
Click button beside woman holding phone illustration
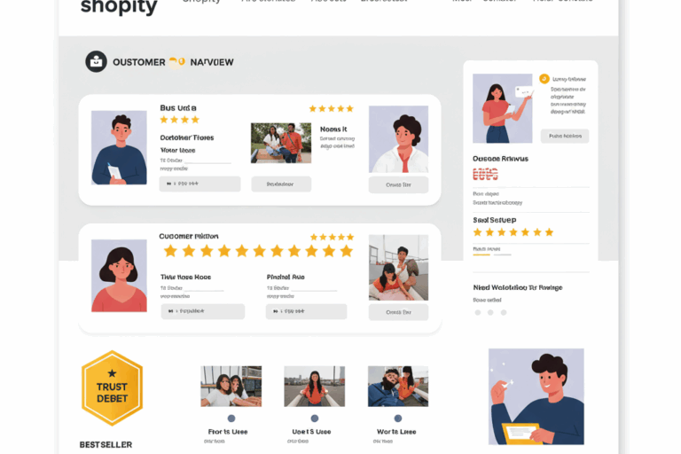(565, 136)
